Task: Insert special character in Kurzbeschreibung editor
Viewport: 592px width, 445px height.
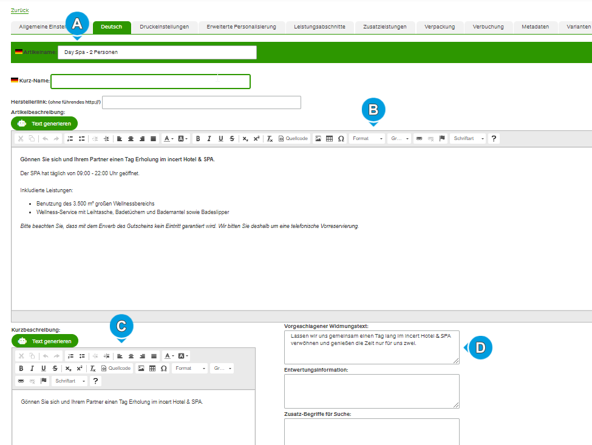Action: click(164, 369)
